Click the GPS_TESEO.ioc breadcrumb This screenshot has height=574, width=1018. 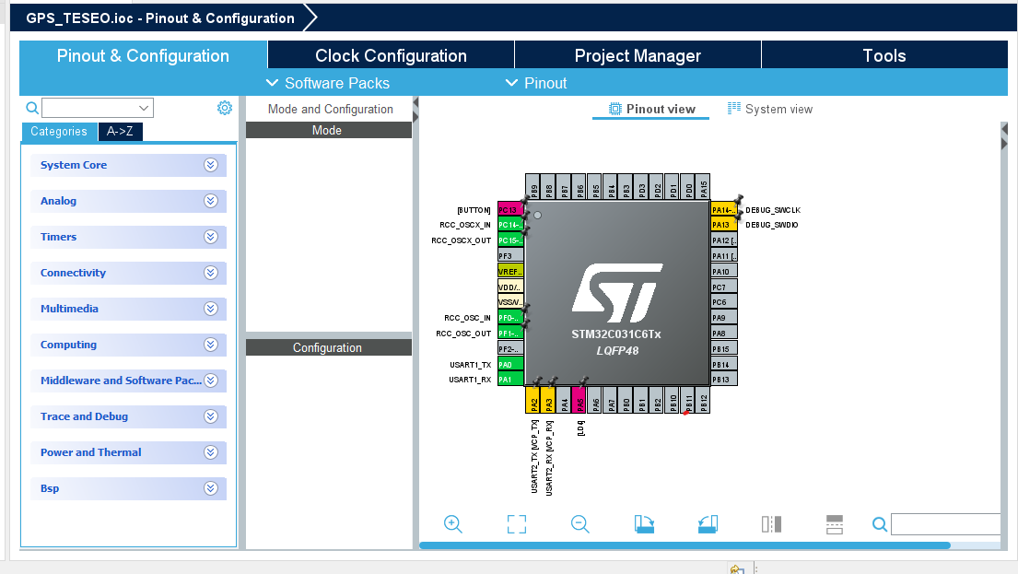click(x=159, y=18)
